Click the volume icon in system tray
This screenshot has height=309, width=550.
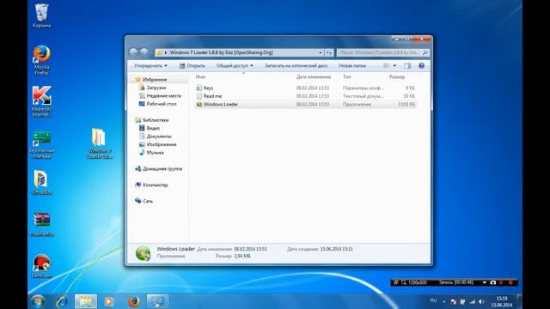(x=481, y=301)
